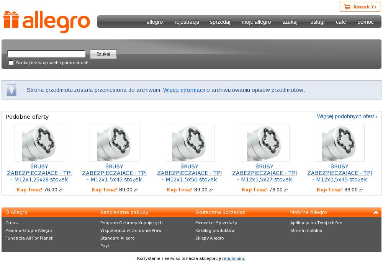This screenshot has width=383, height=266.
Task: Open Więcej podobnych ofert link
Action: click(347, 116)
